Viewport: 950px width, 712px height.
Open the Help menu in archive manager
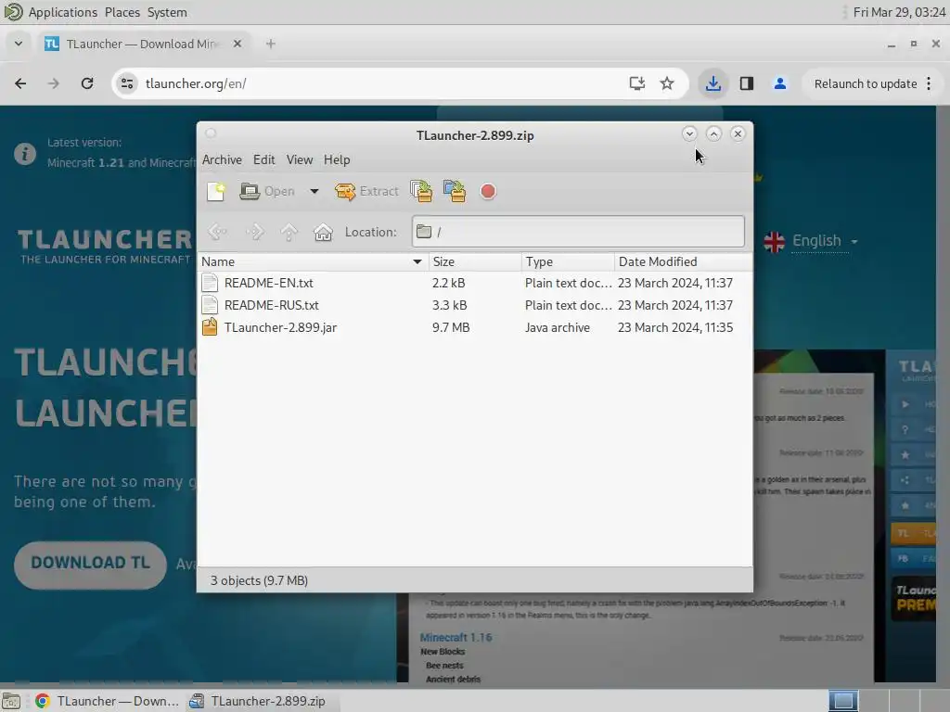[336, 159]
